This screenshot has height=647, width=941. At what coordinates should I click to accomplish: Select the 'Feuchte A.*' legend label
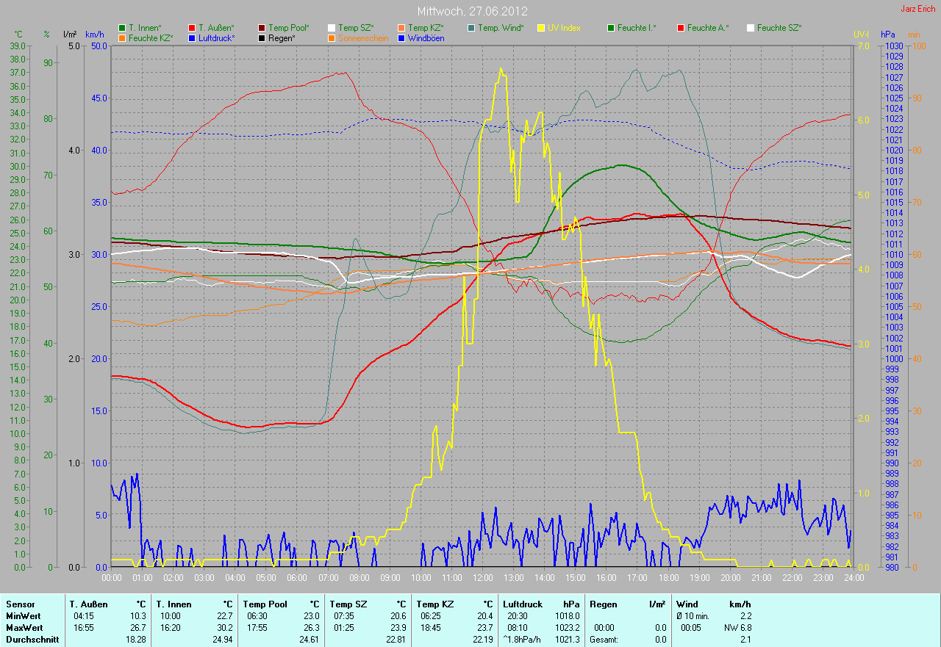tap(708, 28)
